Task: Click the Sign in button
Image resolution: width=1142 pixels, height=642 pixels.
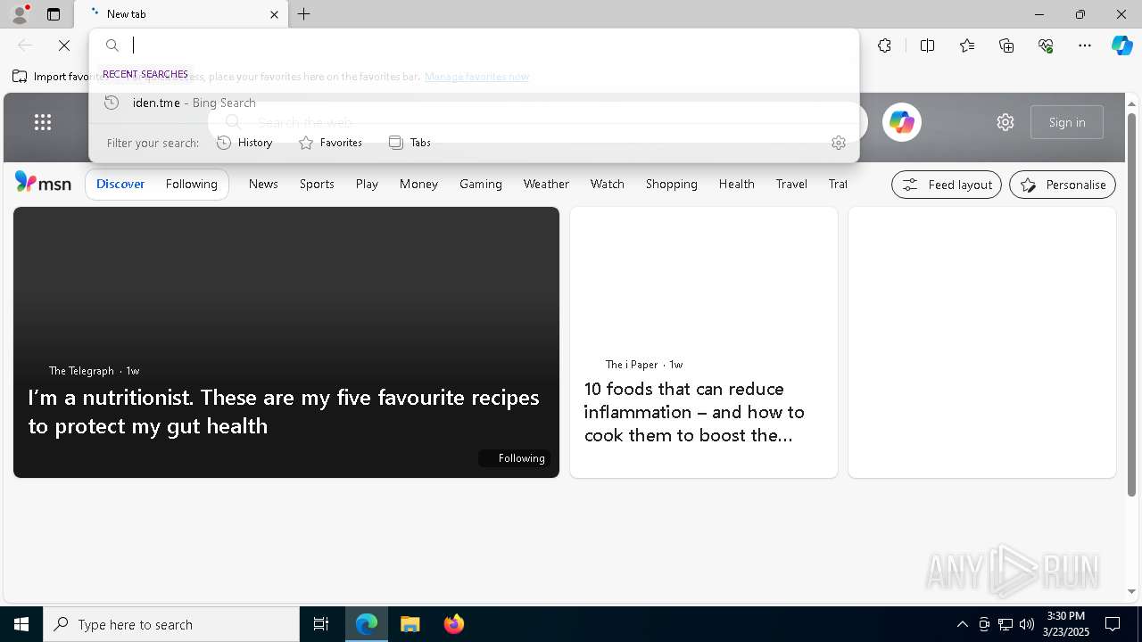Action: tap(1067, 122)
